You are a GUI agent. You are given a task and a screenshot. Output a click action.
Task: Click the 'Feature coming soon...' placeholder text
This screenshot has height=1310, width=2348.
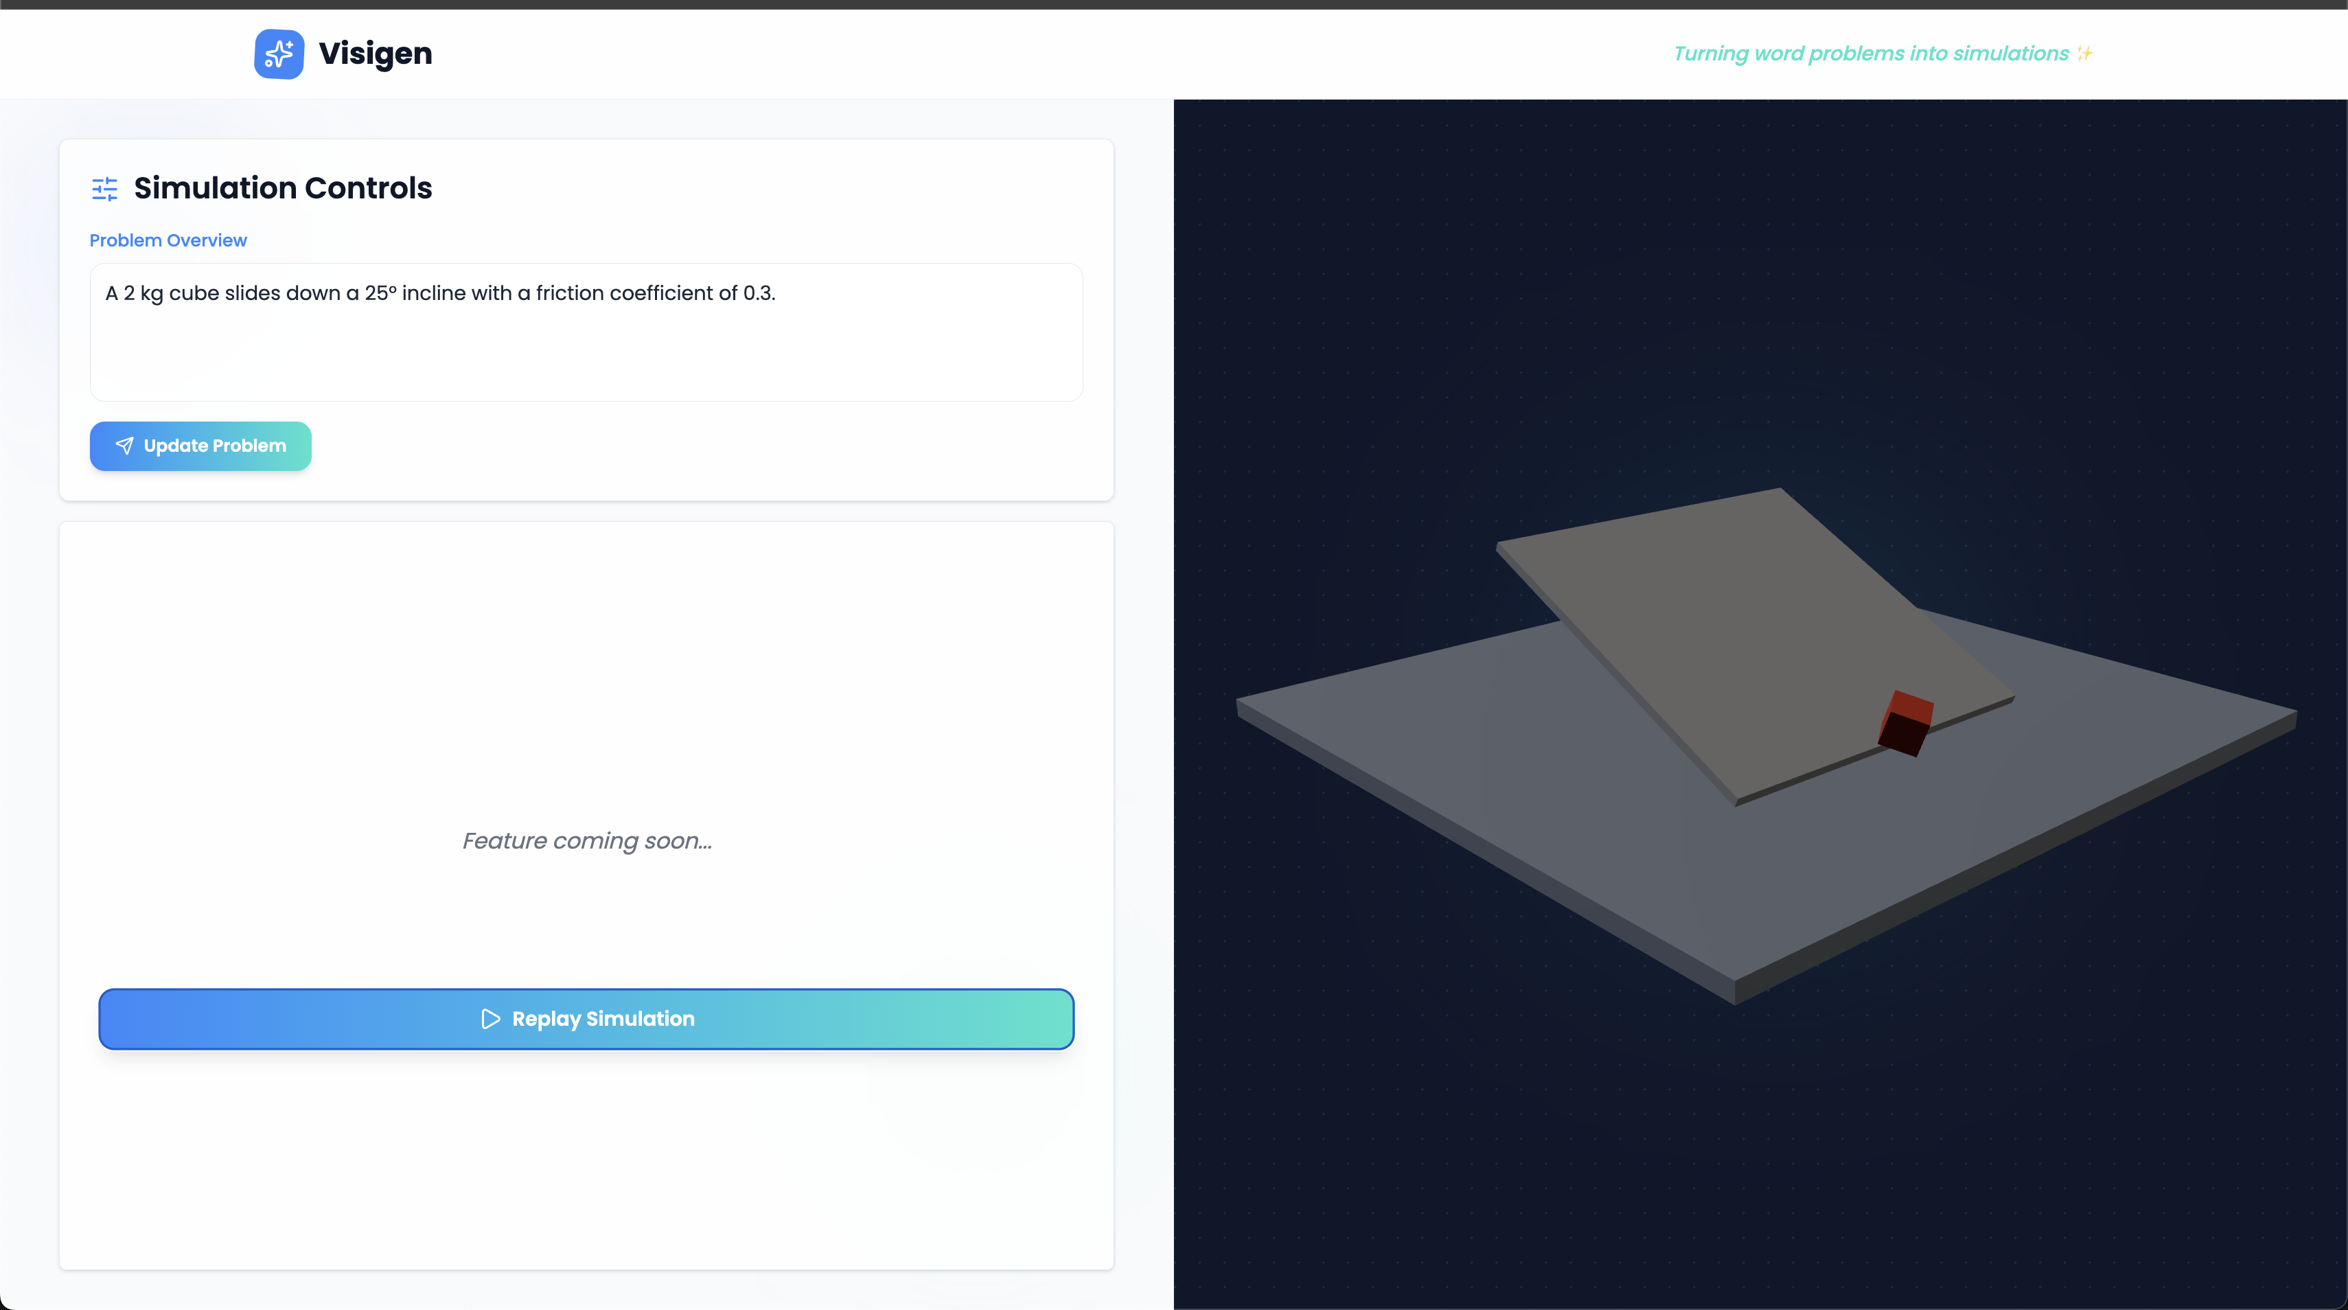(587, 840)
